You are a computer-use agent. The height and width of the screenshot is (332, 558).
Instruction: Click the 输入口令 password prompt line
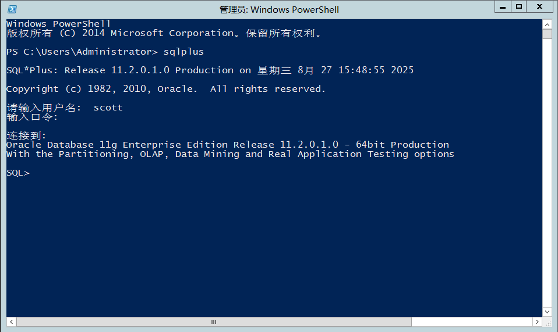pos(32,117)
